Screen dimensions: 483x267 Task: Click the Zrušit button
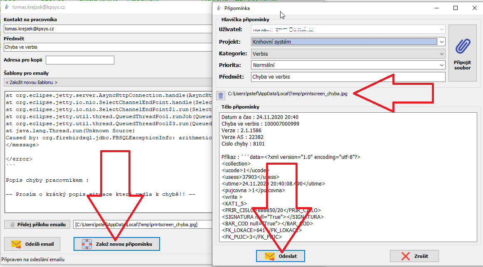(x=414, y=256)
